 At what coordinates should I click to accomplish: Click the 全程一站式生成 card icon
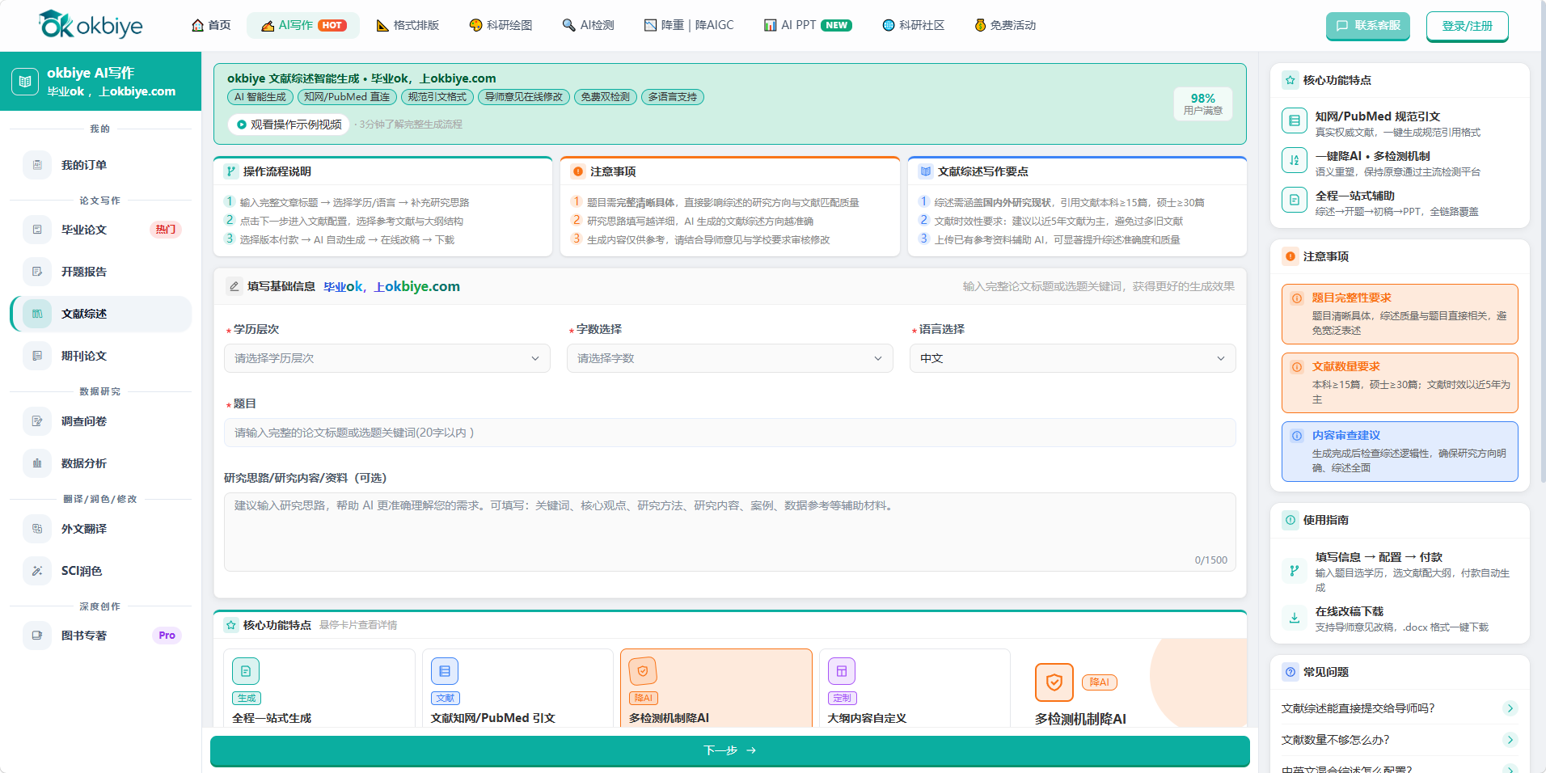pos(246,671)
